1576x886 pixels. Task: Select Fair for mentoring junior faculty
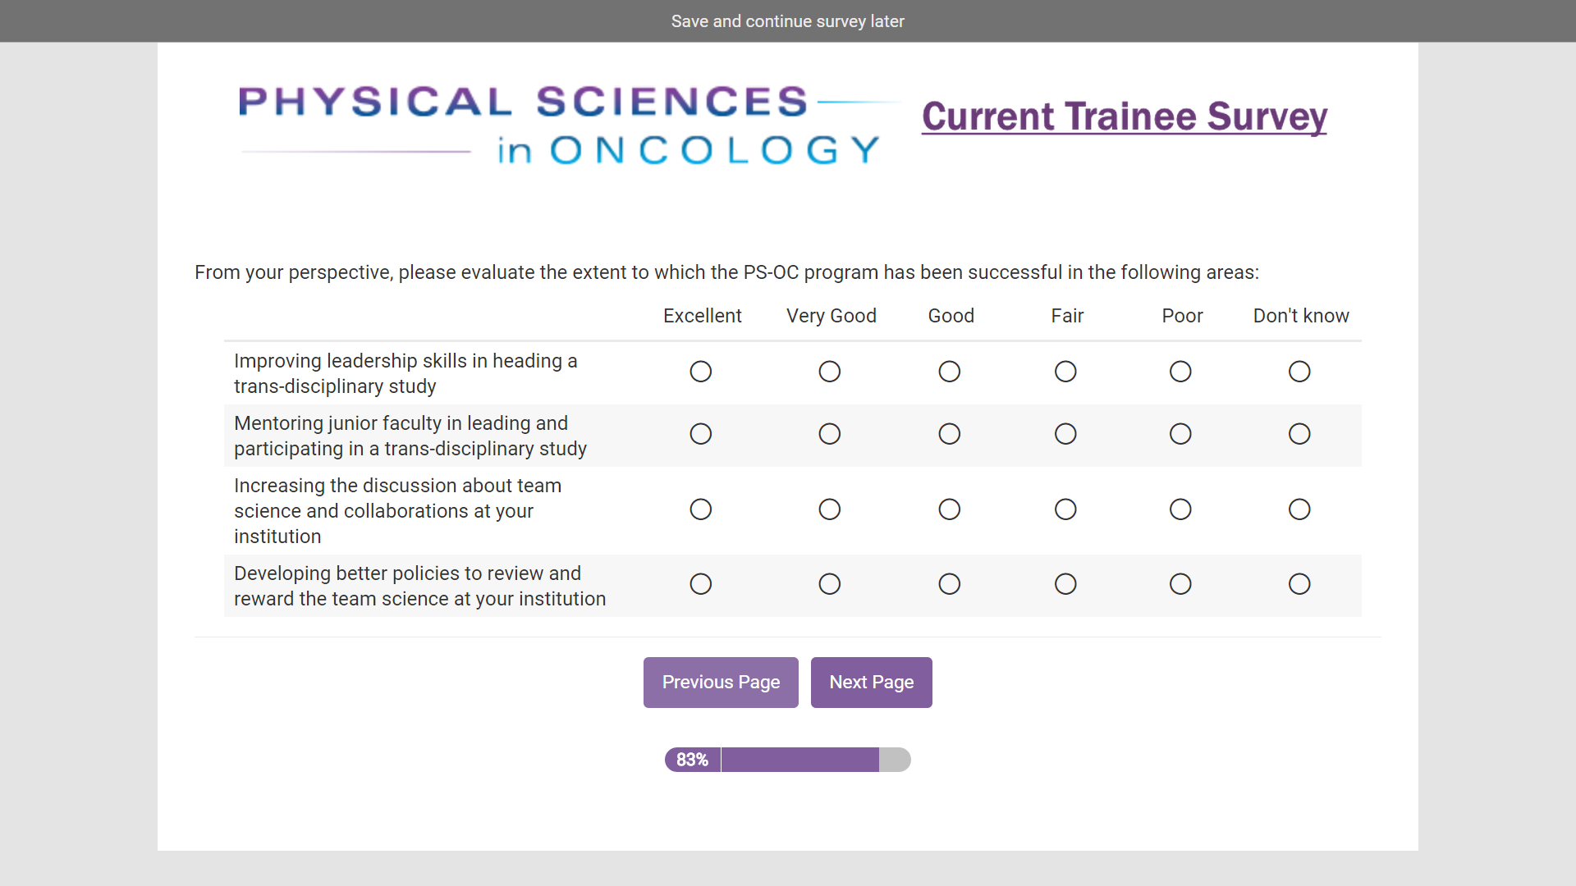pyautogui.click(x=1065, y=434)
